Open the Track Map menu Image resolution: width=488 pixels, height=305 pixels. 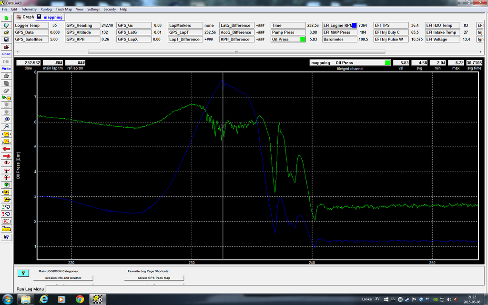(64, 9)
